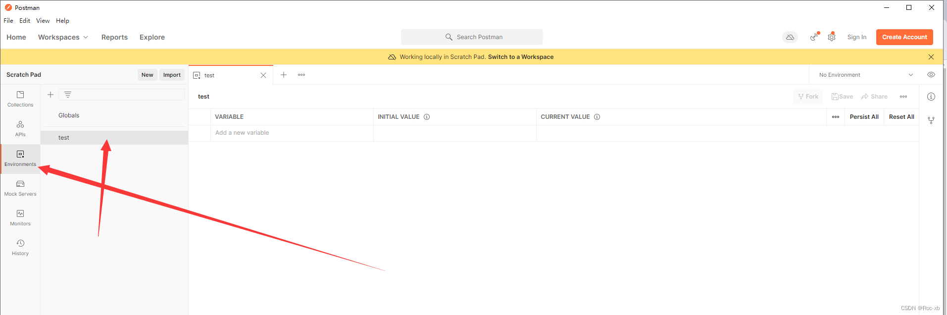
Task: Open variable table column options dots
Action: [x=836, y=117]
